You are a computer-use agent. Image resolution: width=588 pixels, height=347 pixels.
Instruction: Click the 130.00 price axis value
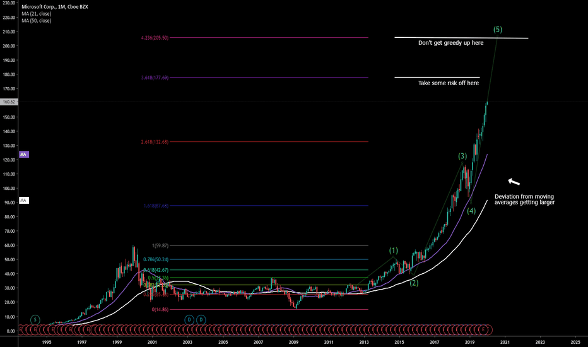coord(9,146)
